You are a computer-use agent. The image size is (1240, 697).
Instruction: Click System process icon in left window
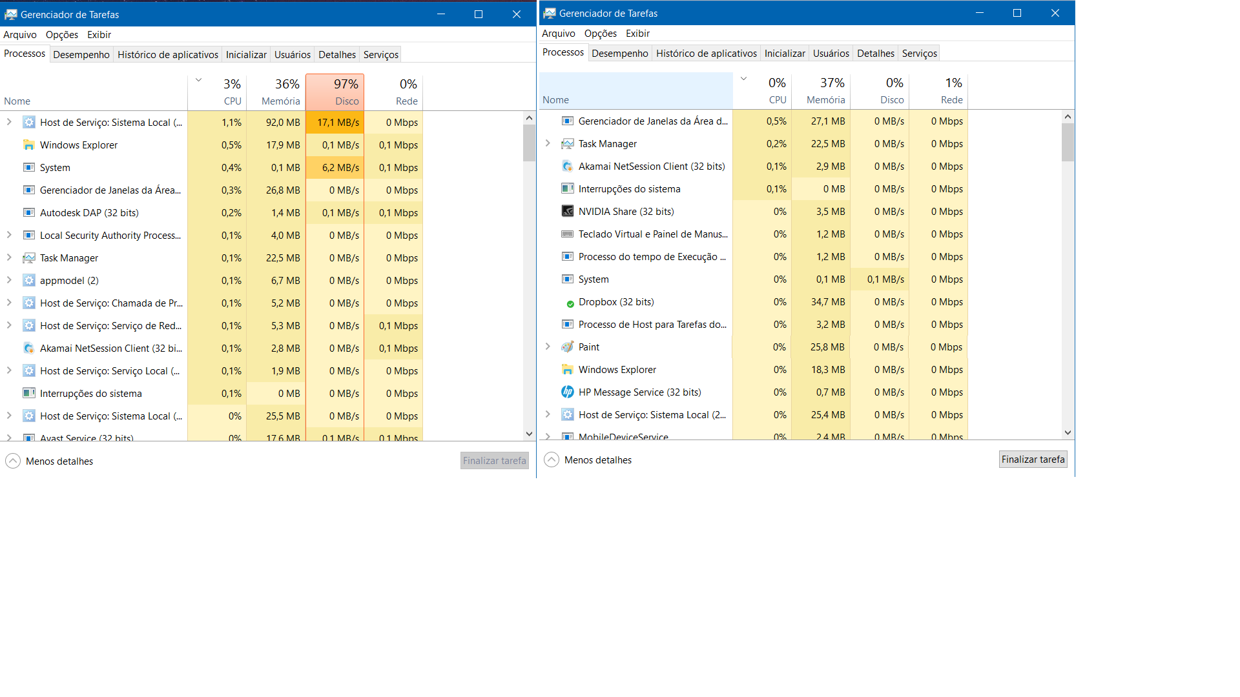click(29, 167)
